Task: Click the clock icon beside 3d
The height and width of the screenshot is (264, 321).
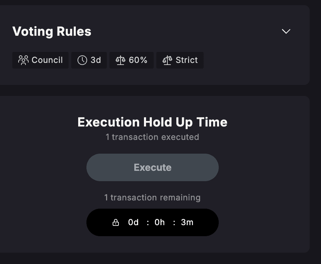Action: point(82,60)
